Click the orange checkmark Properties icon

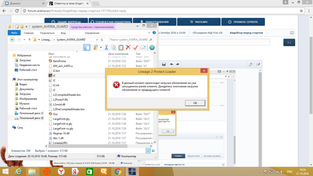pyautogui.click(x=136, y=48)
